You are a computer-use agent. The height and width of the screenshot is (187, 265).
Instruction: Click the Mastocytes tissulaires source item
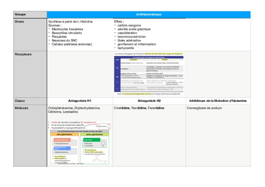tap(67, 29)
